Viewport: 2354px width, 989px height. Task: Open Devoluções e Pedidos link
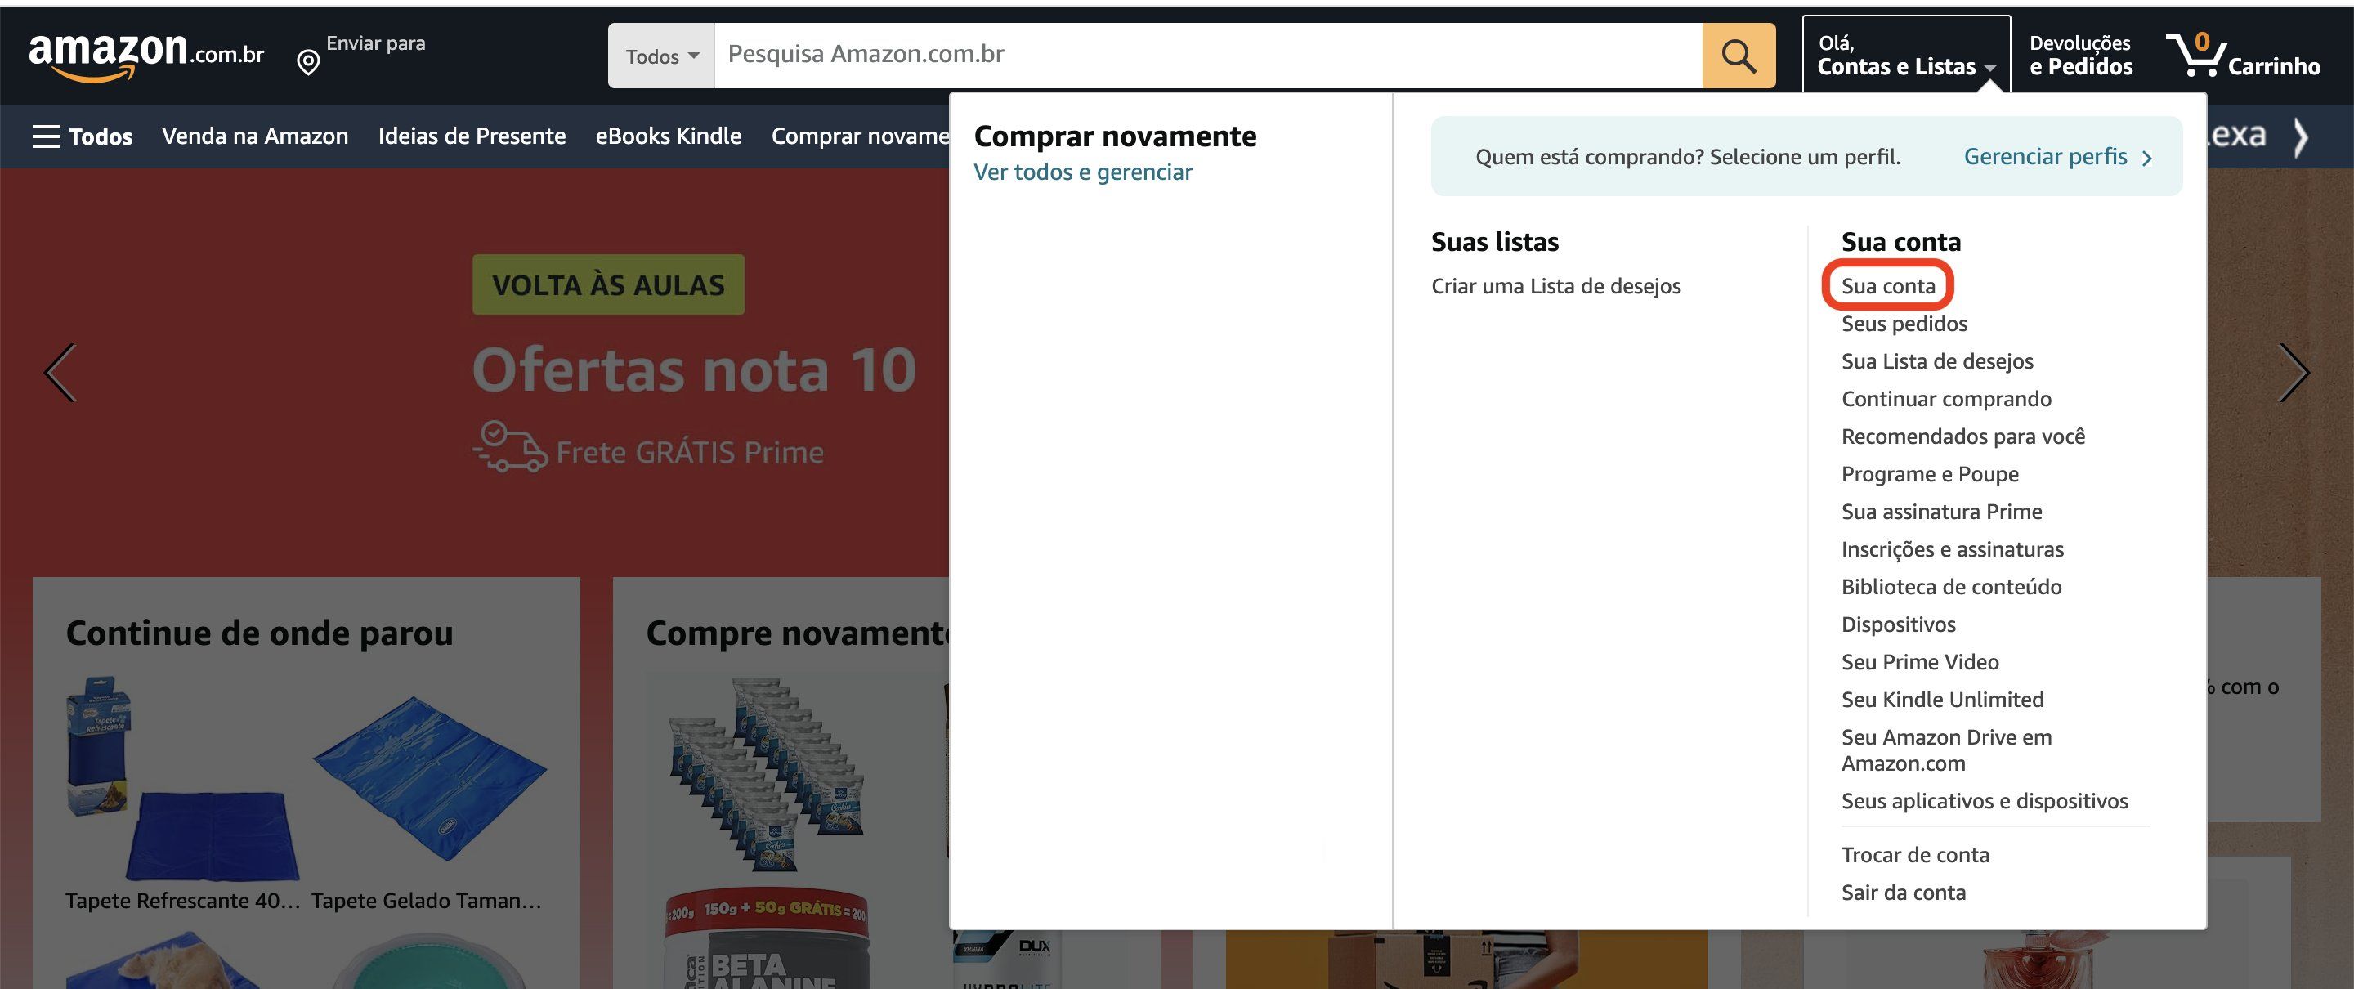(2080, 55)
